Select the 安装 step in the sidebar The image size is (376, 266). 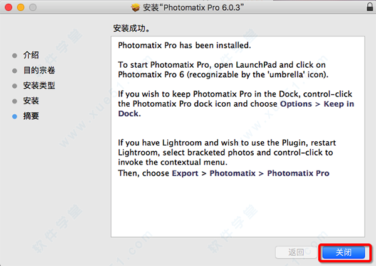point(31,101)
